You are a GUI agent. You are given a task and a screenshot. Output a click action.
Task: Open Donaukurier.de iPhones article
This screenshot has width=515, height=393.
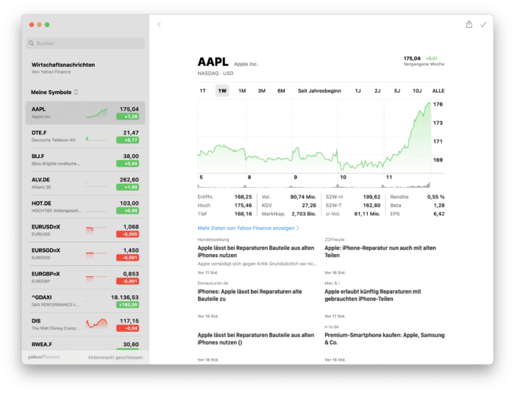257,299
